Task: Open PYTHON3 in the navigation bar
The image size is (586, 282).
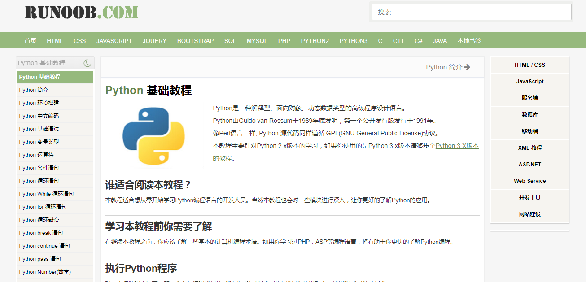Action: pyautogui.click(x=354, y=41)
